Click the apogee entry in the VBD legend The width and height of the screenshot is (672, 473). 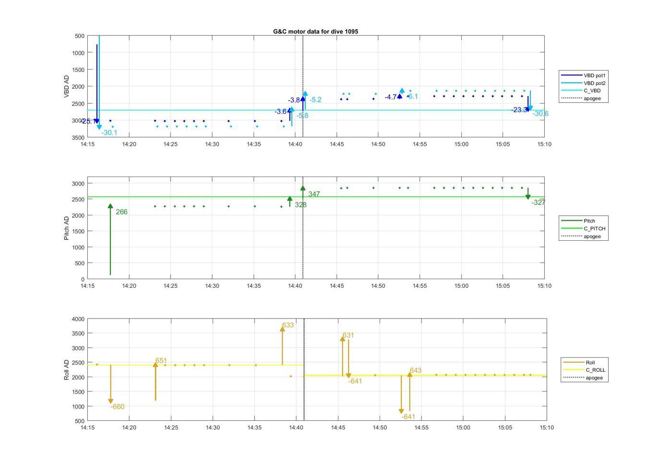click(x=581, y=98)
